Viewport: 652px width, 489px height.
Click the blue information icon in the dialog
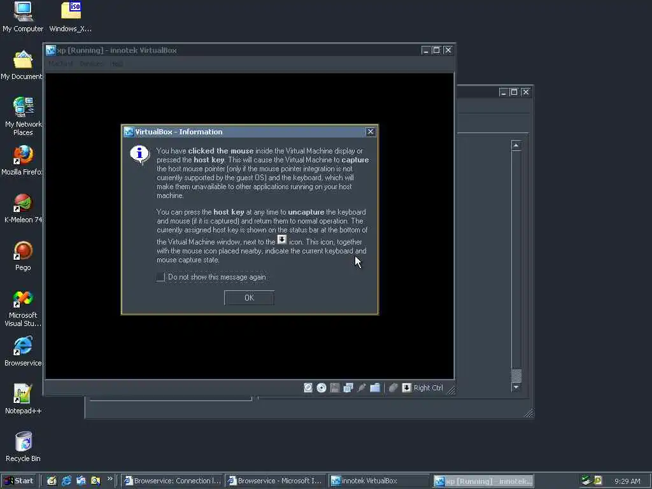coord(139,155)
